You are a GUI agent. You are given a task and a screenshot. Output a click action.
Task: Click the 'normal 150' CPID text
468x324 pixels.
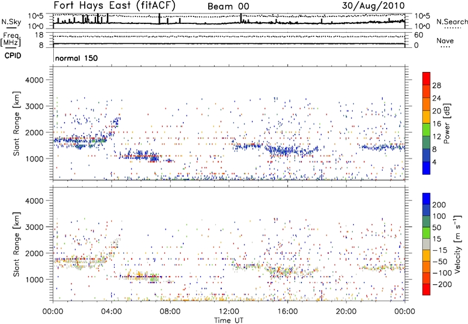77,58
